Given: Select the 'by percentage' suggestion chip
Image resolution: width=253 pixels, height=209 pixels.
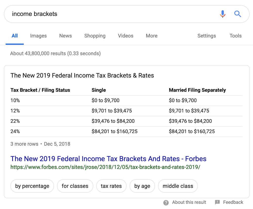Looking at the screenshot, I should pos(32,186).
